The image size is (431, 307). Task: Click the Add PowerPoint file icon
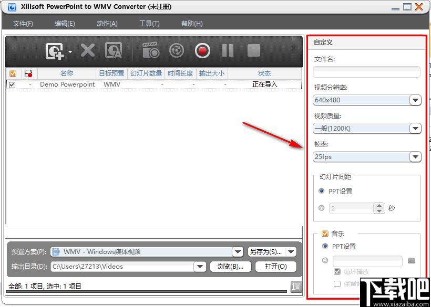(x=55, y=51)
